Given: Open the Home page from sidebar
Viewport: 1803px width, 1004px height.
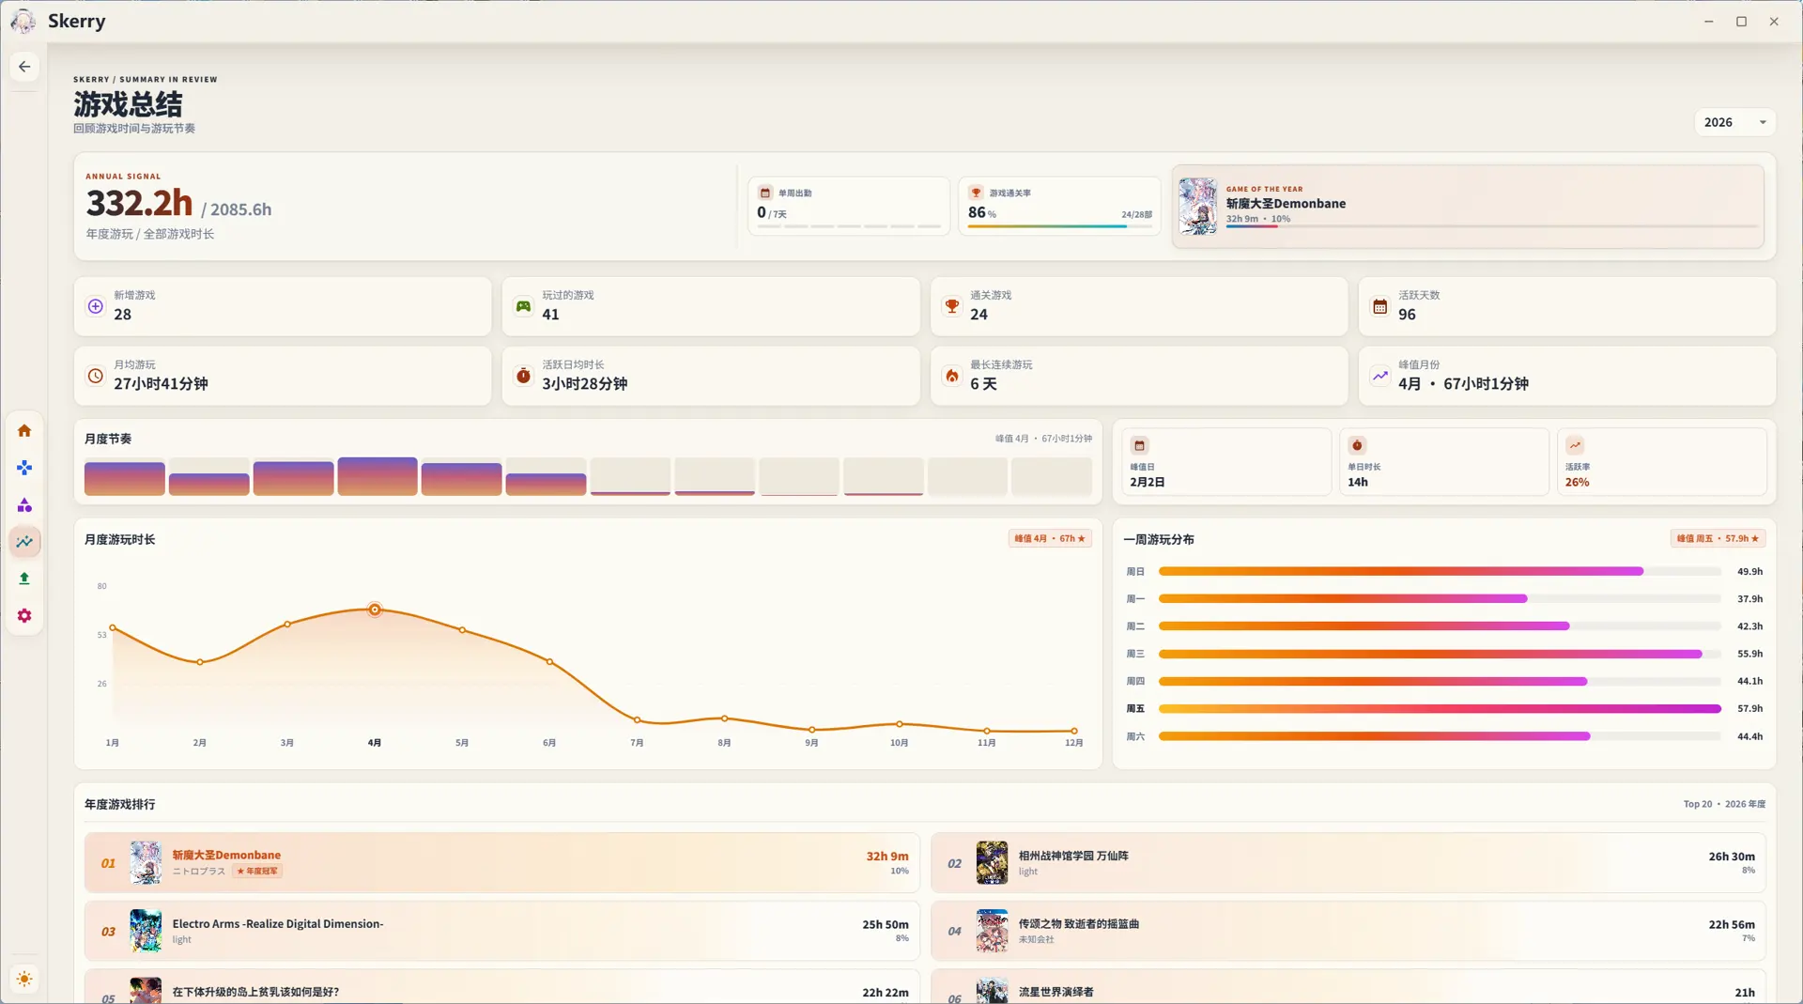Looking at the screenshot, I should 24,431.
